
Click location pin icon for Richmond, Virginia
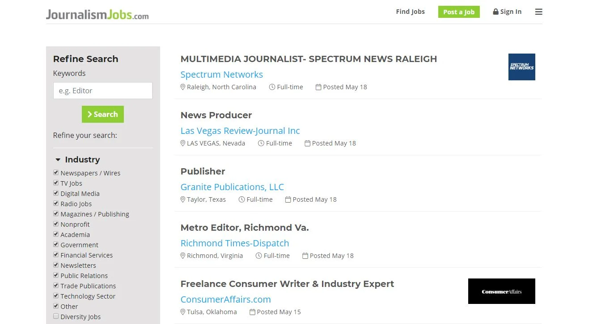point(182,256)
